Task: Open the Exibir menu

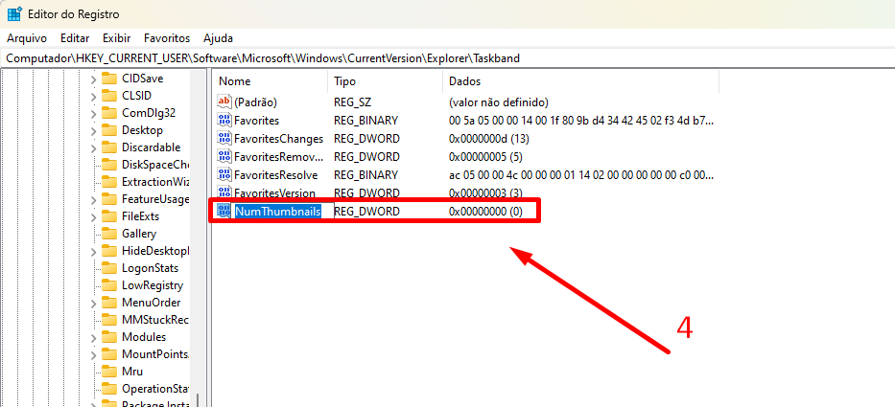Action: click(116, 38)
